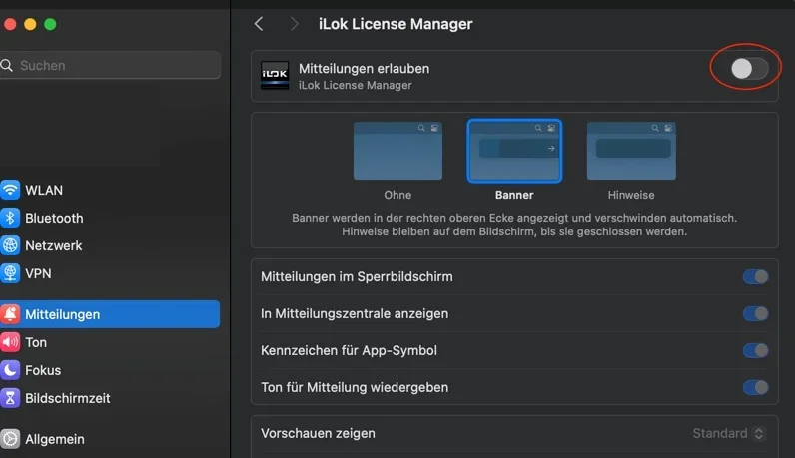The height and width of the screenshot is (458, 795).
Task: Open Vorschauen zeigen Standard dropdown
Action: (x=729, y=433)
